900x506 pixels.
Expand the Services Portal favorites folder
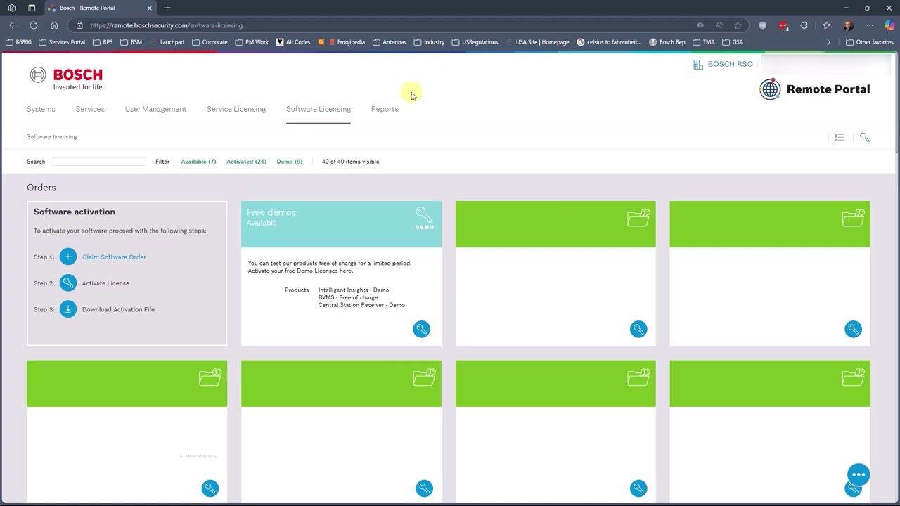tap(62, 42)
